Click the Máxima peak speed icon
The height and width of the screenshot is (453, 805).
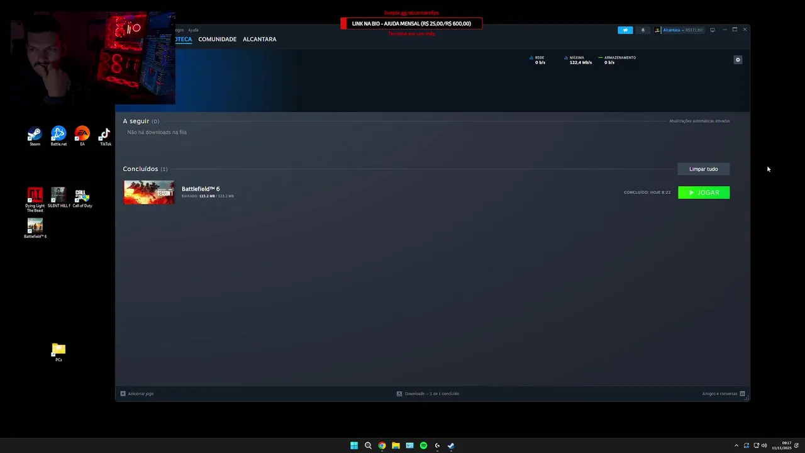pos(566,58)
